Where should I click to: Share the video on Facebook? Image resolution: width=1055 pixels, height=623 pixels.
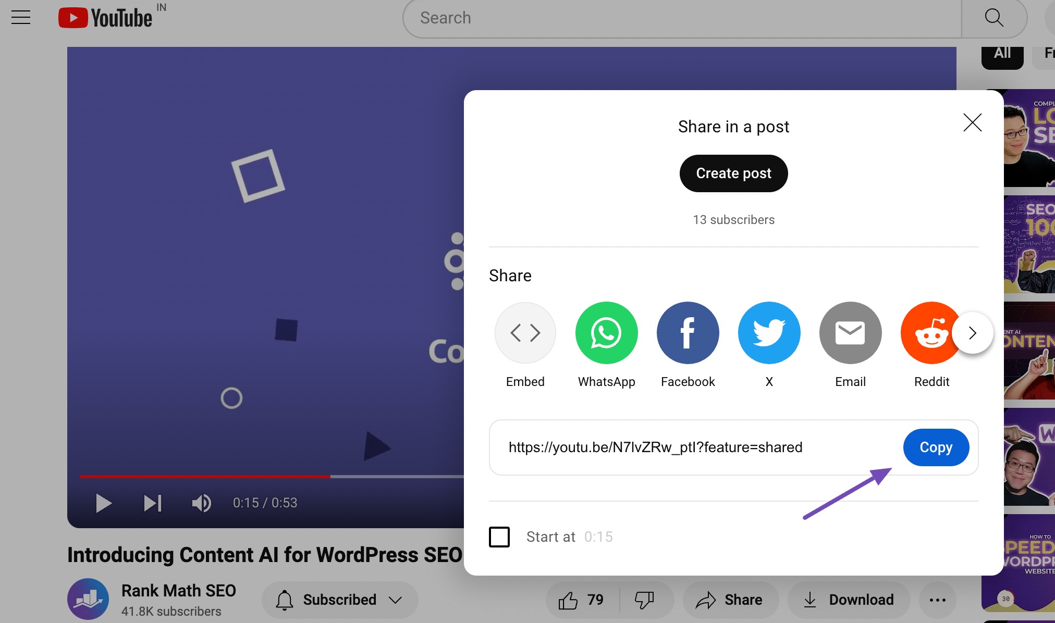tap(688, 345)
